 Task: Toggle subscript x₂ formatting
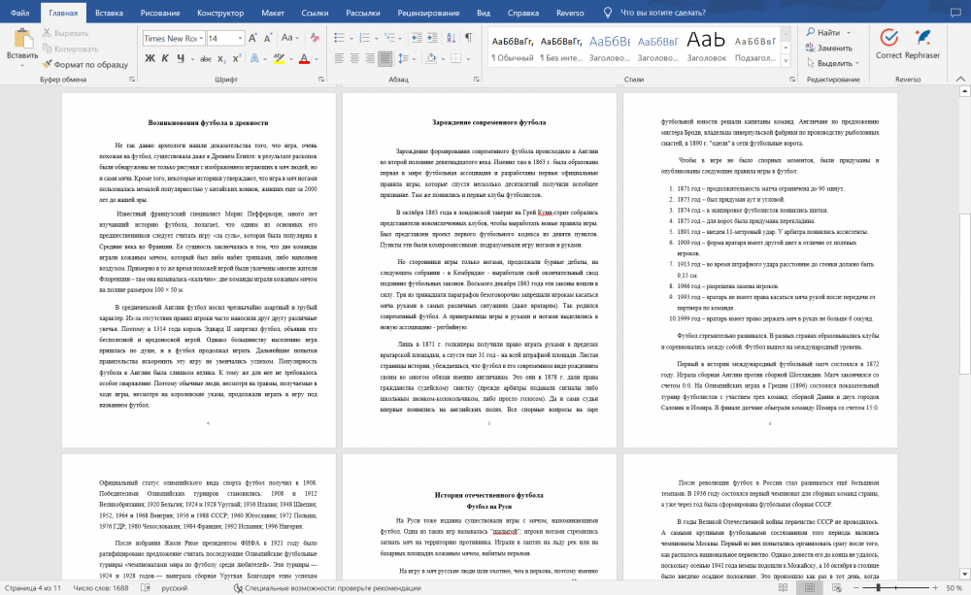pos(221,59)
